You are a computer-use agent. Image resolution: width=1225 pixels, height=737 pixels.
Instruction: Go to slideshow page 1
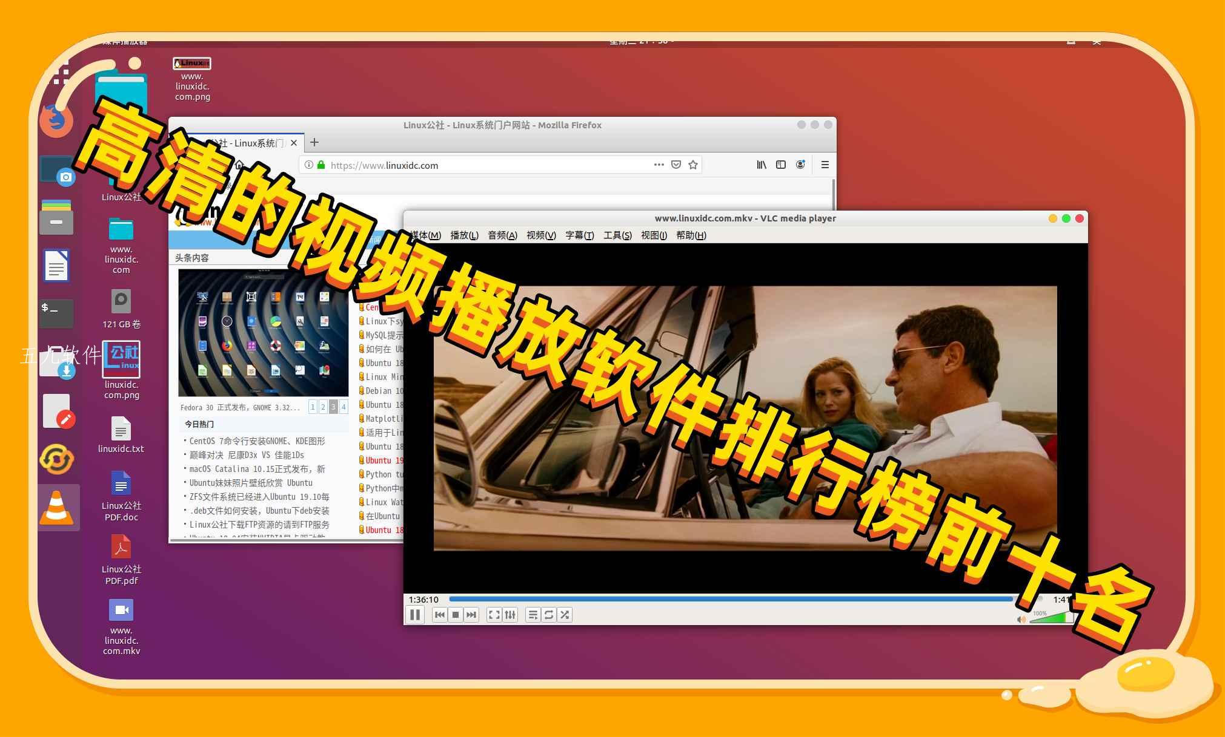[x=313, y=407]
